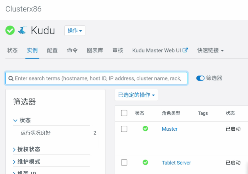Check the select-all checkbox in the table header
The width and height of the screenshot is (248, 174).
coord(124,113)
